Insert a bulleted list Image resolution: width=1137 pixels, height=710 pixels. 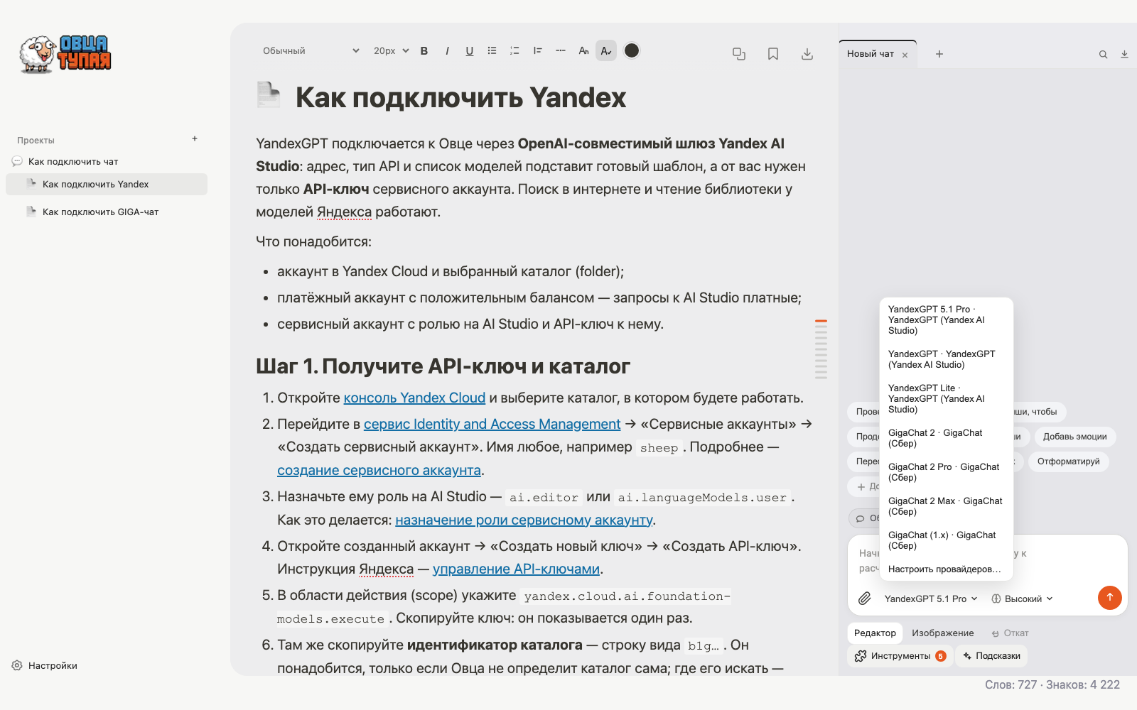pyautogui.click(x=492, y=51)
